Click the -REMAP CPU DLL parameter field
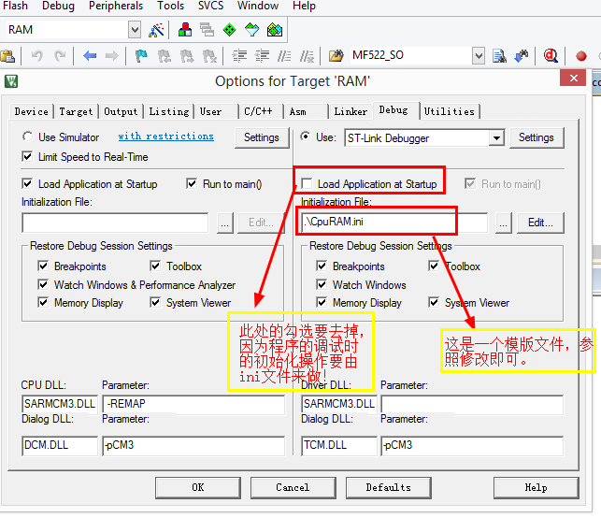This screenshot has width=601, height=518. [193, 404]
